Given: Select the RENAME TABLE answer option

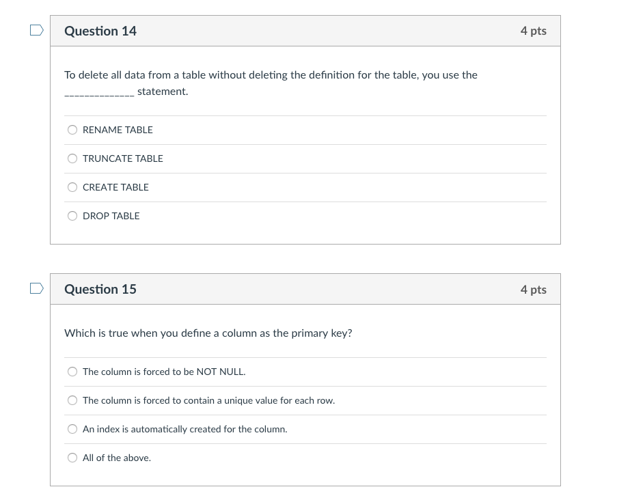Looking at the screenshot, I should coord(72,130).
